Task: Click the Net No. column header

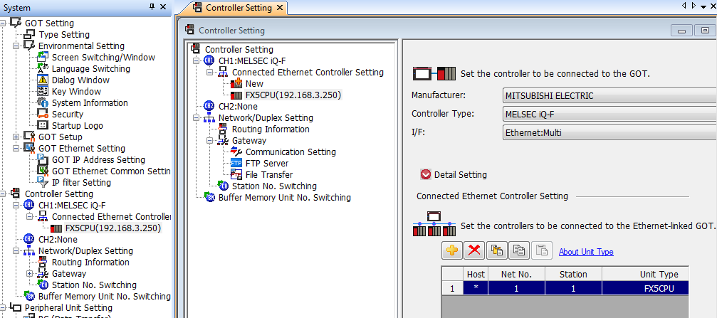Action: 516,274
